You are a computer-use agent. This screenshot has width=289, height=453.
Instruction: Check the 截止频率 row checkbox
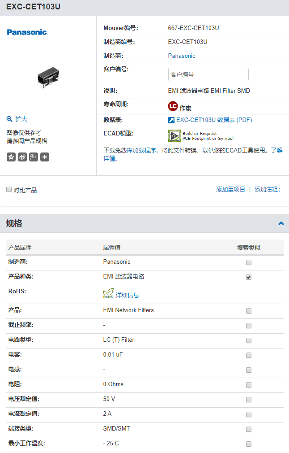249,326
